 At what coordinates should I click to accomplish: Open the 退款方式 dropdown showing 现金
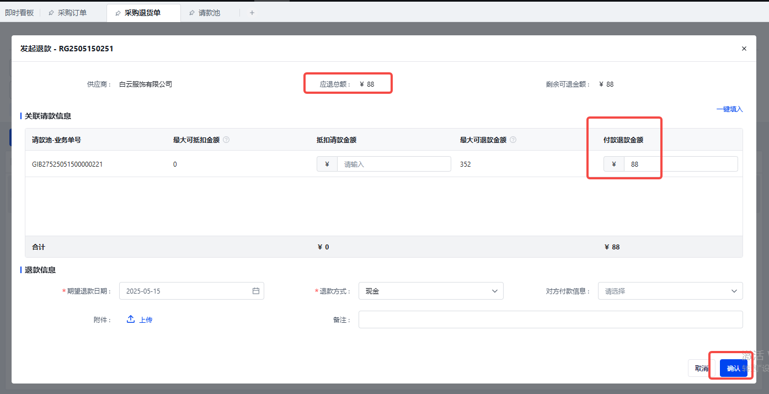click(x=431, y=291)
